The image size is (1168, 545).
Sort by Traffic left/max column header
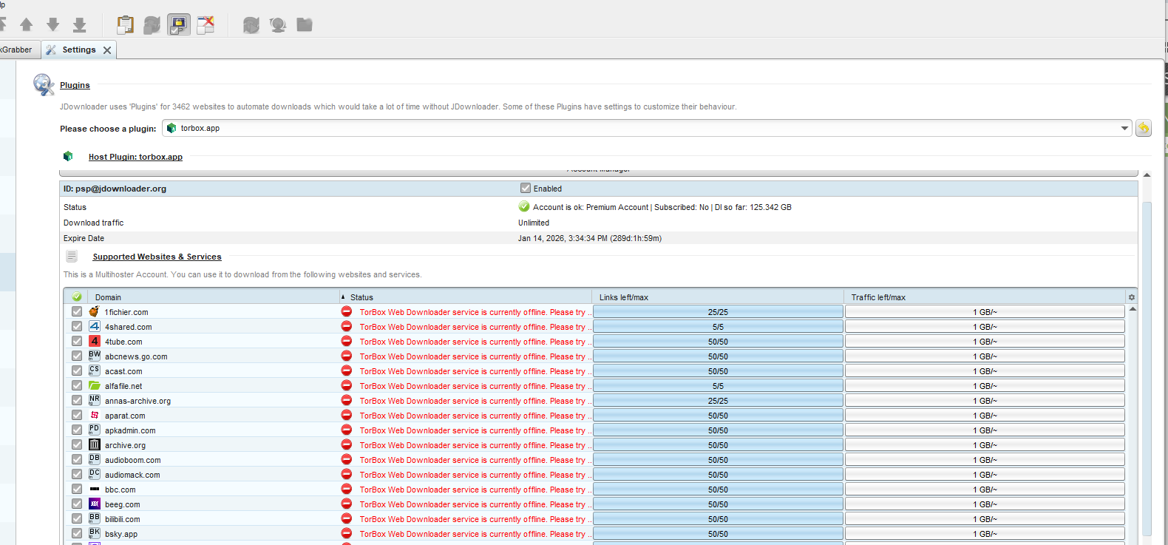tap(985, 297)
